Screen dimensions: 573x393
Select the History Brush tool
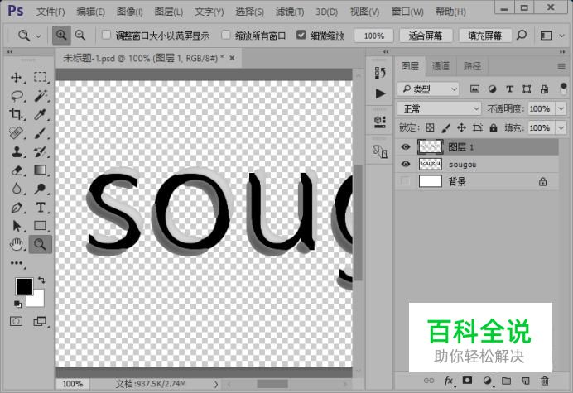click(x=41, y=151)
